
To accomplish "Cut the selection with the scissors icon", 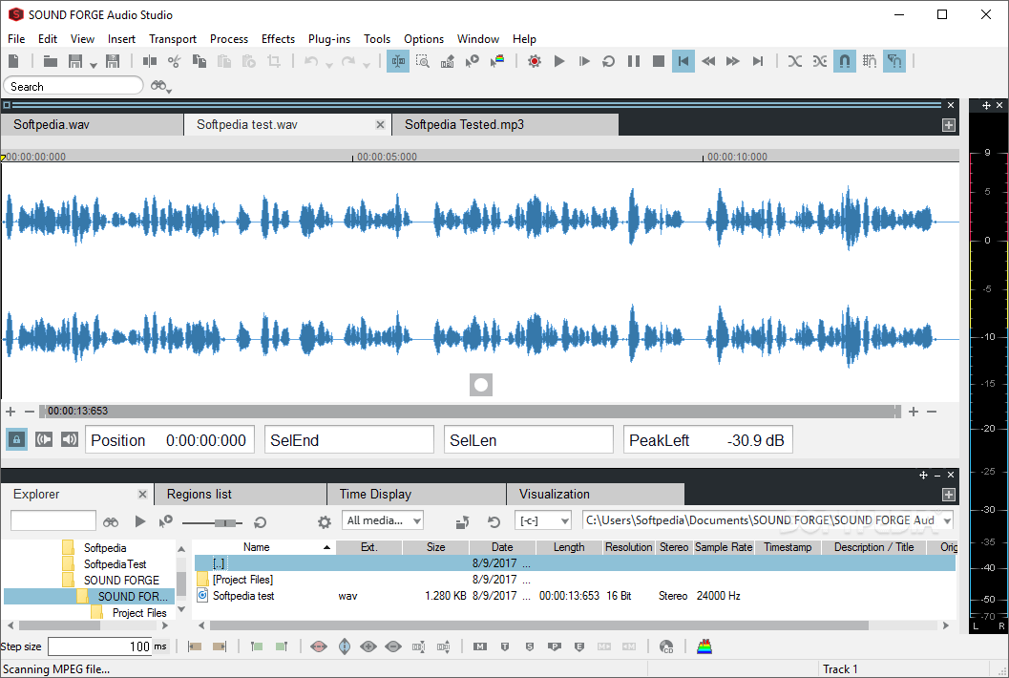I will 175,61.
